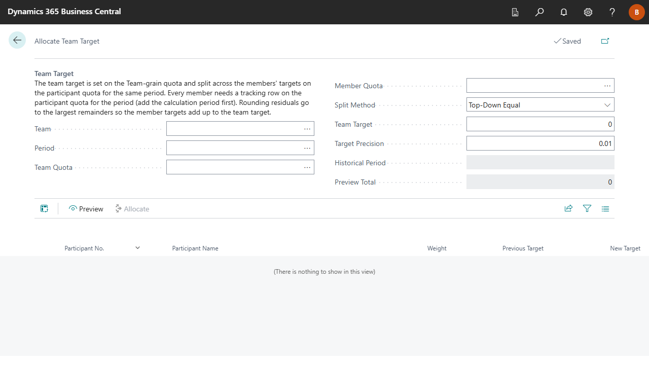The image size is (649, 365).
Task: Edit the Team Target value field
Action: click(540, 124)
